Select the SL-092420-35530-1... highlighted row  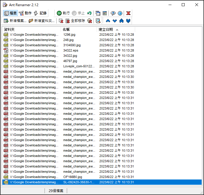(x=102, y=182)
